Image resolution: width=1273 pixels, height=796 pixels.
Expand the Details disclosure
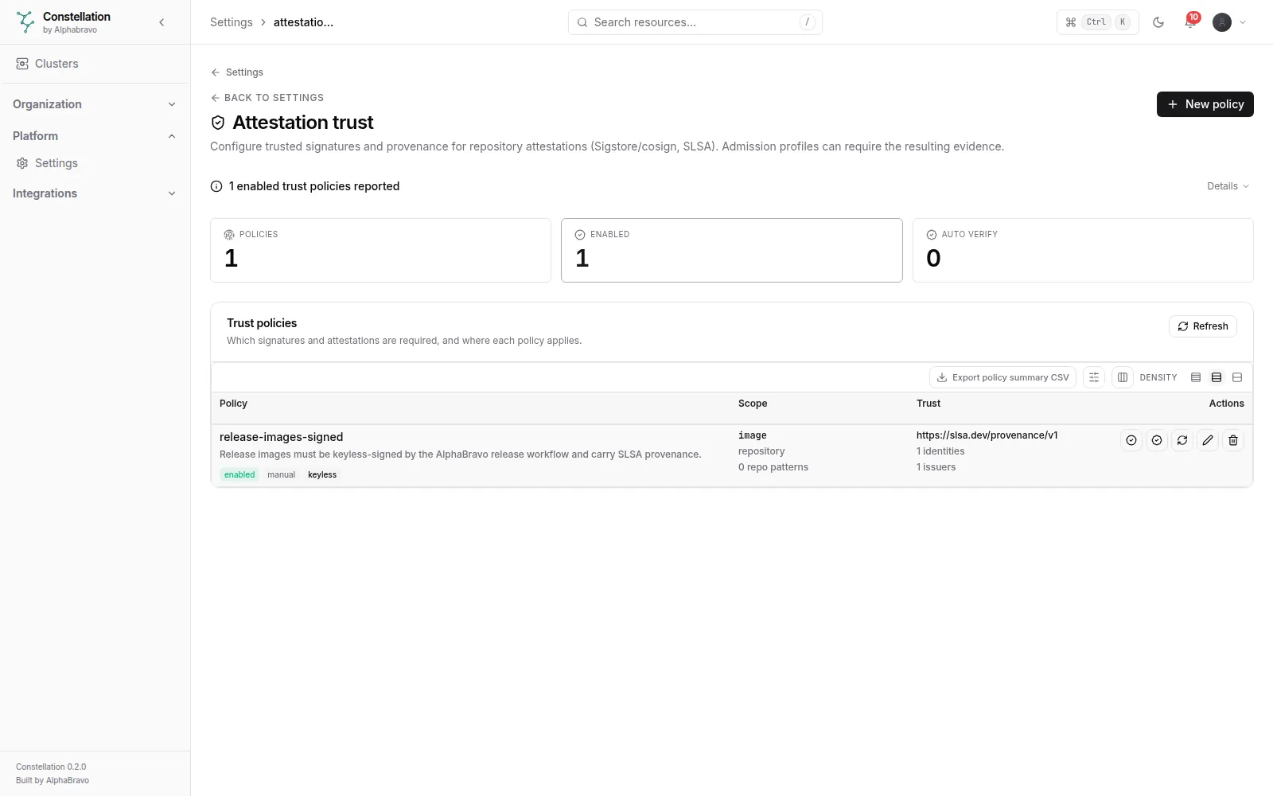coord(1228,186)
